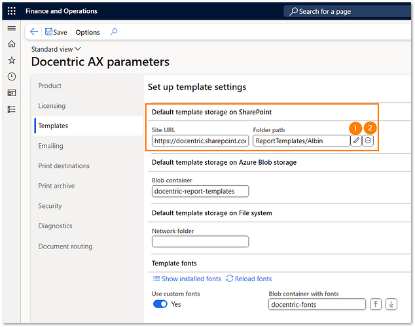
Task: Click the Save button
Action: pyautogui.click(x=56, y=32)
